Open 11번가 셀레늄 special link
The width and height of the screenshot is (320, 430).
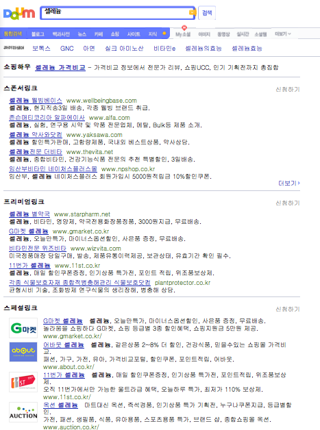tap(64, 375)
